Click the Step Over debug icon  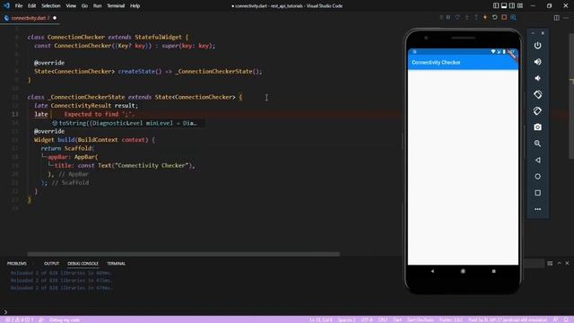[x=457, y=17]
